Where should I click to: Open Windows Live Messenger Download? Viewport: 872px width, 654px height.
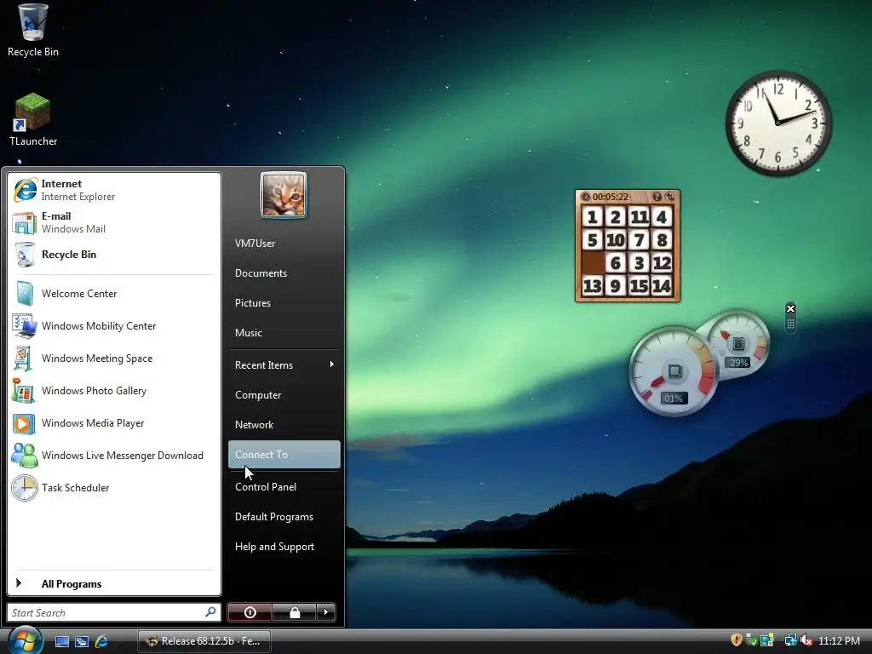pos(114,456)
